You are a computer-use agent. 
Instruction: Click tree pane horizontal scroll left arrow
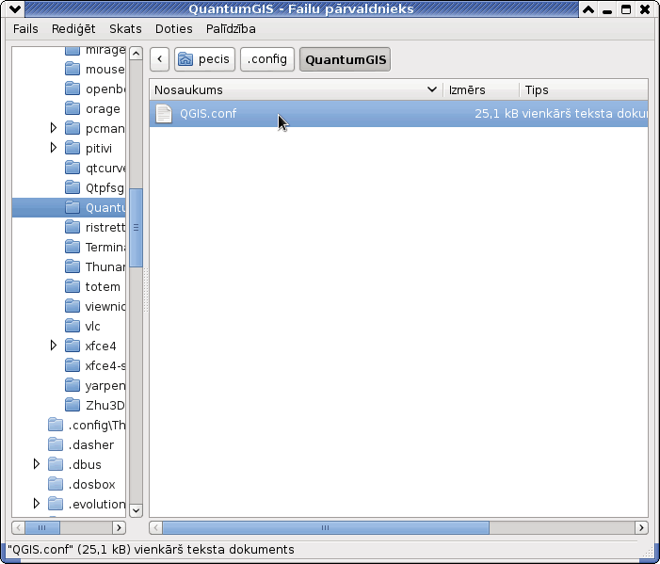point(18,527)
